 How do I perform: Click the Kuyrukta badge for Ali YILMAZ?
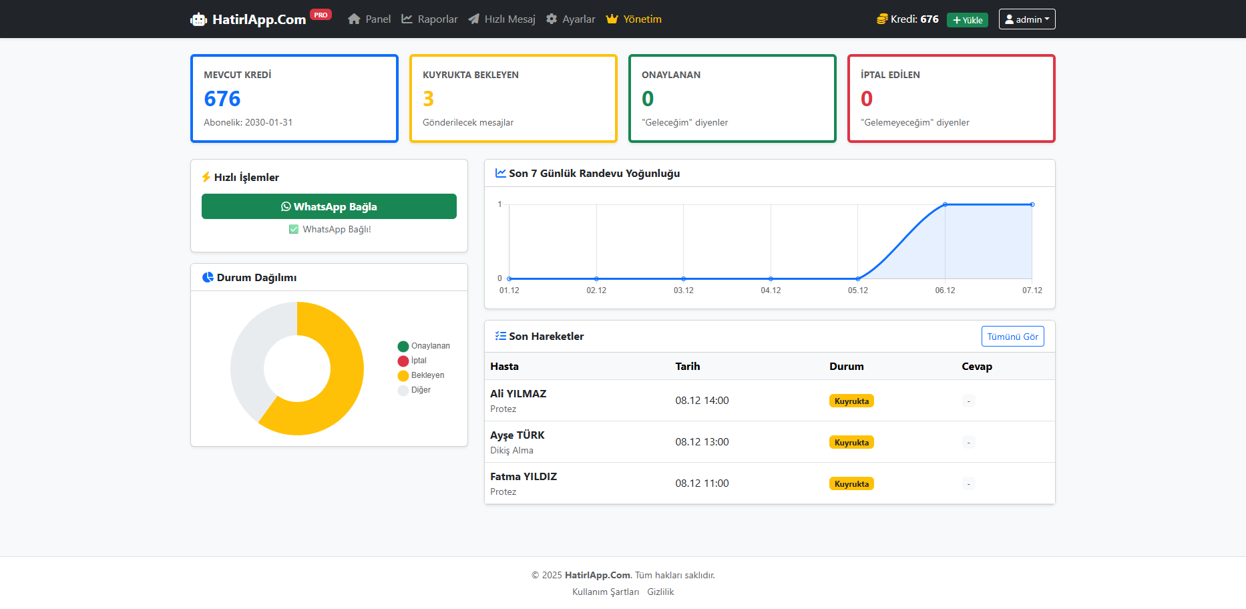(x=851, y=401)
